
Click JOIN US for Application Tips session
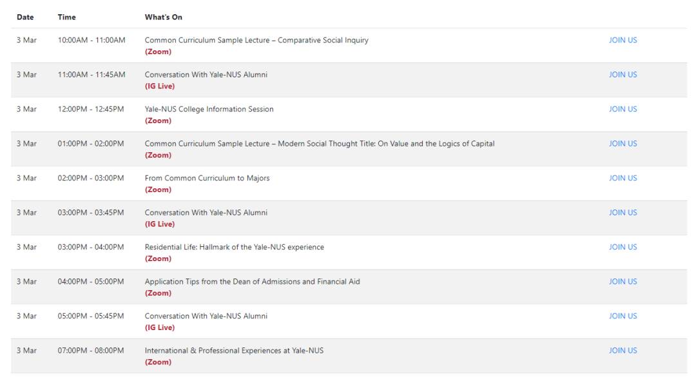point(623,282)
